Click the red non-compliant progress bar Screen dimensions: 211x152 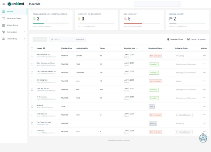(x=142, y=24)
